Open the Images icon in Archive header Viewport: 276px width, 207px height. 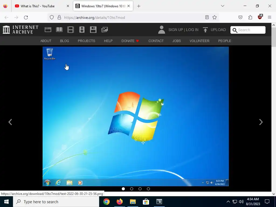105,30
